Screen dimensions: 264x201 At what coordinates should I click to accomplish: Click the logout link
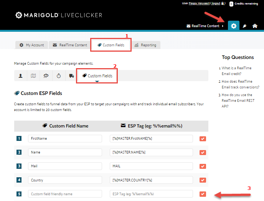click(x=216, y=3)
